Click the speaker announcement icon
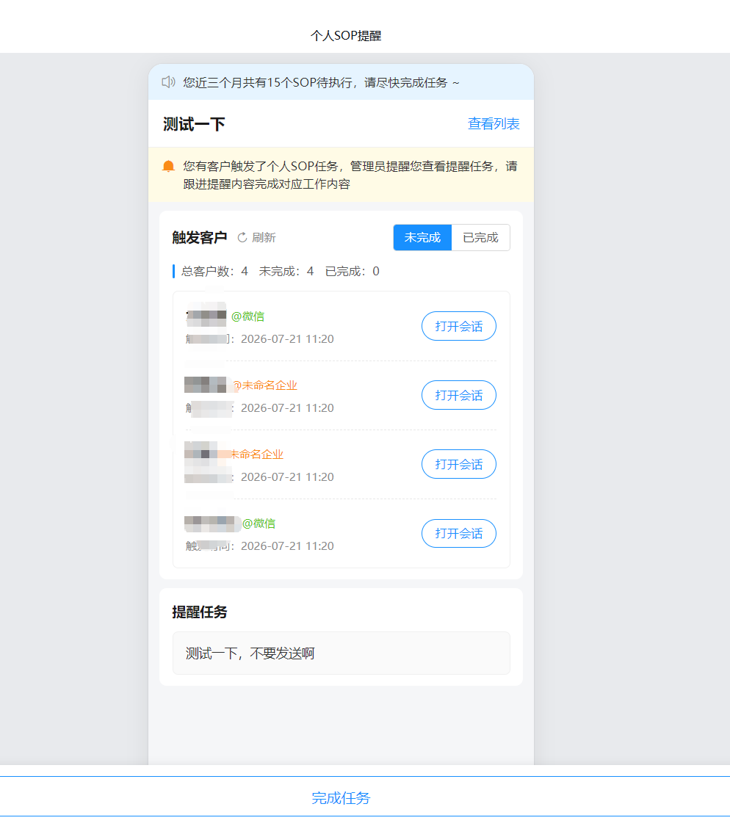Screen dimensions: 730x826 168,82
